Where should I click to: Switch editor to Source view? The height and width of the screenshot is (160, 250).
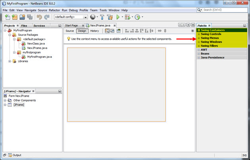click(70, 31)
